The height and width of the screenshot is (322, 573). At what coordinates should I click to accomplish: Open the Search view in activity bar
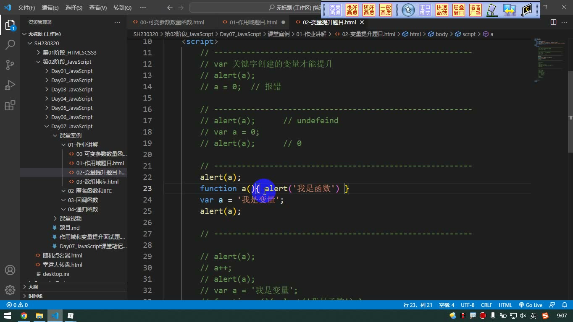10,44
